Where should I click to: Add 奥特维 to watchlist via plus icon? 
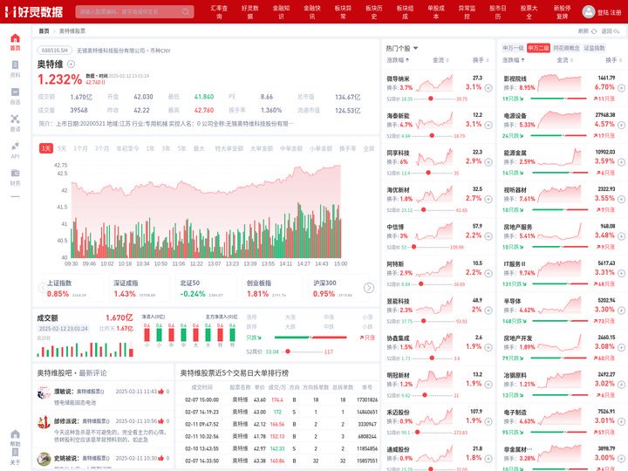click(x=71, y=64)
